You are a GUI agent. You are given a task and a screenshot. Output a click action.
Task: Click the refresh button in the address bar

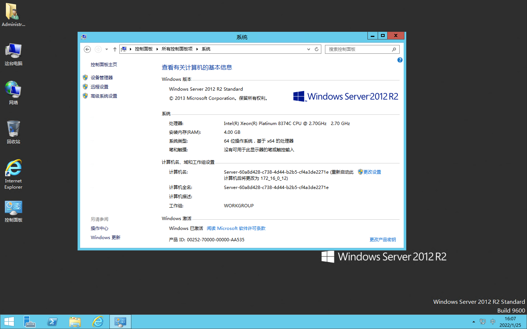pos(317,49)
